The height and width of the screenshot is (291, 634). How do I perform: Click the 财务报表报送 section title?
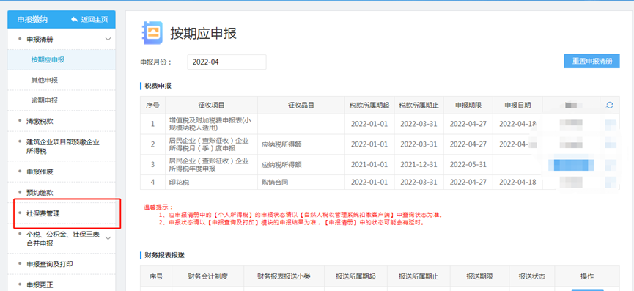point(165,255)
